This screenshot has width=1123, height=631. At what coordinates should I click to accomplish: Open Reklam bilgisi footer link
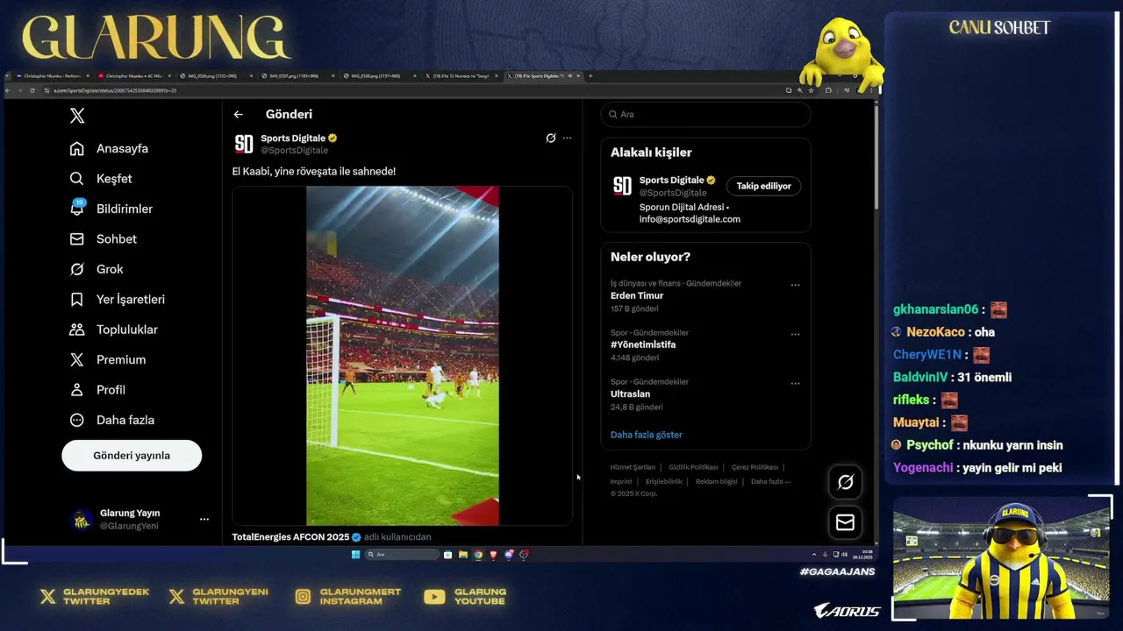[x=717, y=481]
